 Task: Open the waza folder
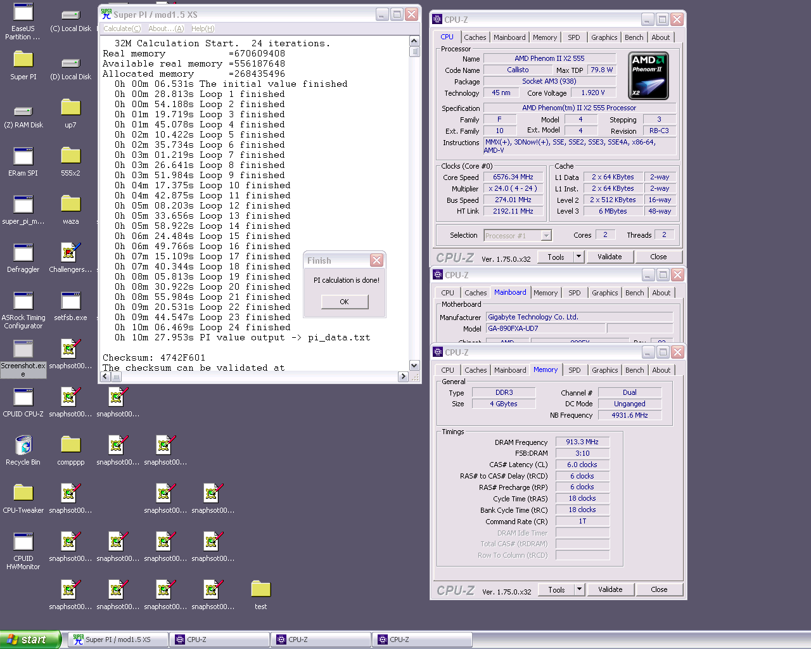[70, 210]
